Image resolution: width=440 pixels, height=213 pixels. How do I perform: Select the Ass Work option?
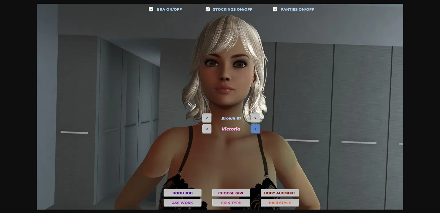[x=182, y=202]
